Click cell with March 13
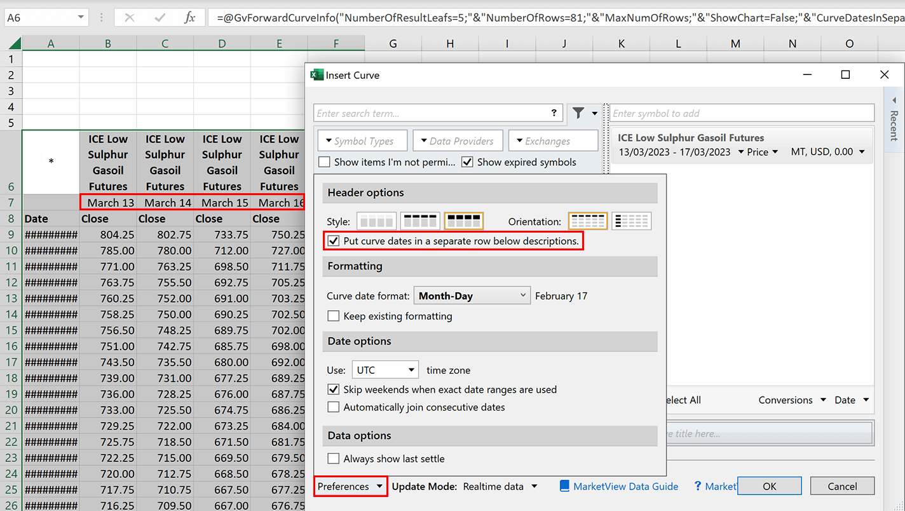The height and width of the screenshot is (511, 905). click(108, 203)
